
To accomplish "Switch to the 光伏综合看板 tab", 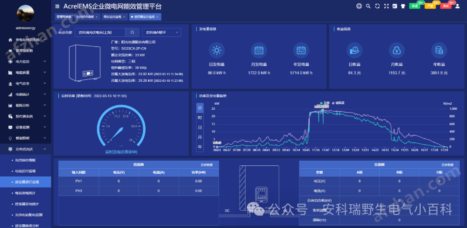I will (87, 17).
